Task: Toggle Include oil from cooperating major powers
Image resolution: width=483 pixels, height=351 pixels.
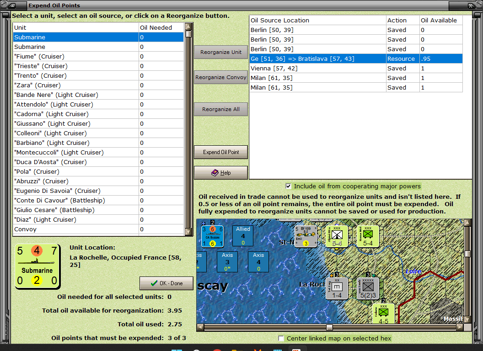Action: 288,186
